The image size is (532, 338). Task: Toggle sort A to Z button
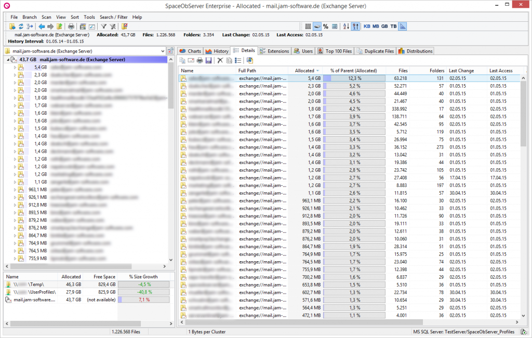click(x=346, y=26)
